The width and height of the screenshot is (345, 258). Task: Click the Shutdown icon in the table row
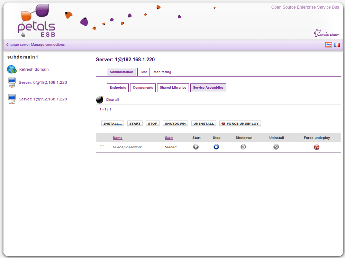(243, 147)
